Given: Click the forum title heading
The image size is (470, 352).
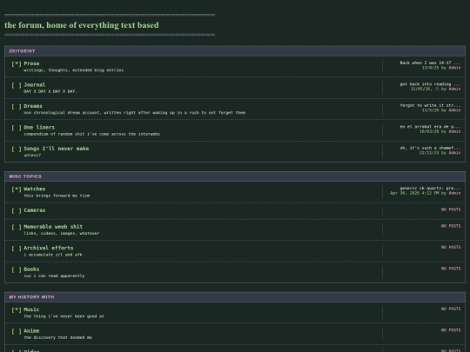Looking at the screenshot, I should click(82, 25).
